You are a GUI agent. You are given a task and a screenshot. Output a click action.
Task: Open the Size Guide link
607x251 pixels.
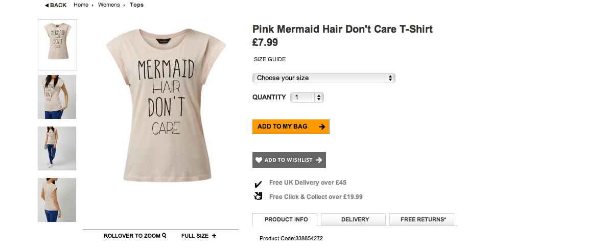tap(270, 60)
